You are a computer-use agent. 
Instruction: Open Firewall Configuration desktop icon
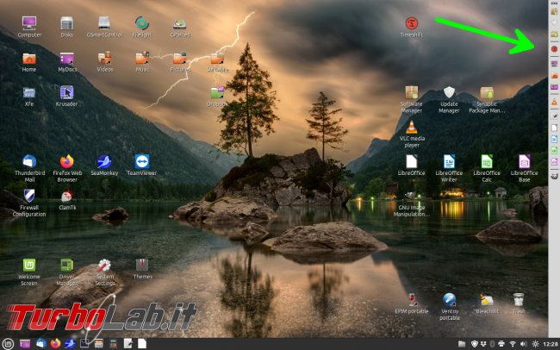(x=29, y=196)
